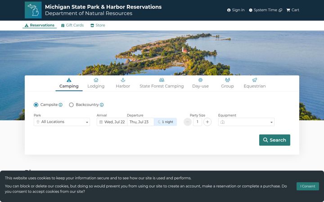Image resolution: width=324 pixels, height=202 pixels.
Task: Select the Harbor anchor tab
Action: pos(123,83)
